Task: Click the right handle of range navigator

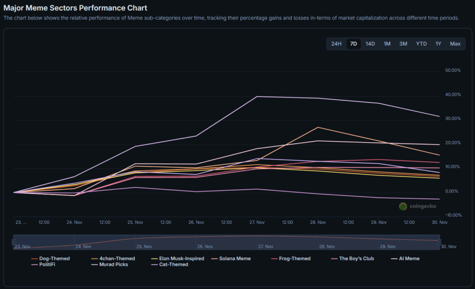Action: [x=440, y=242]
